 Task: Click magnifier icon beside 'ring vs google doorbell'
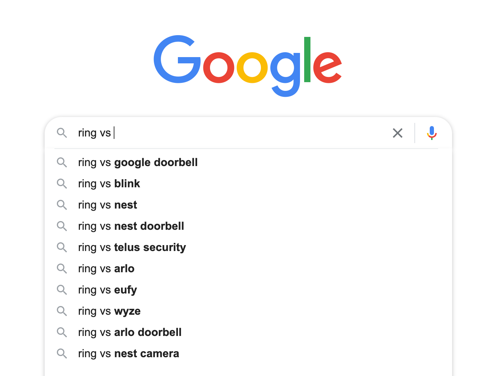click(62, 162)
